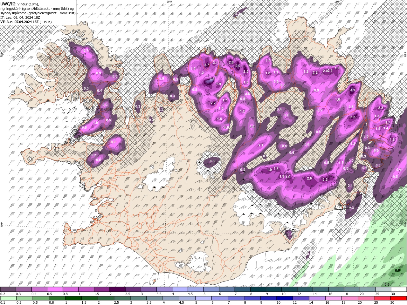Pick the lower-row 4.5 lavender-blue swatch
The width and height of the screenshot is (407, 305).
pyautogui.click(x=187, y=298)
